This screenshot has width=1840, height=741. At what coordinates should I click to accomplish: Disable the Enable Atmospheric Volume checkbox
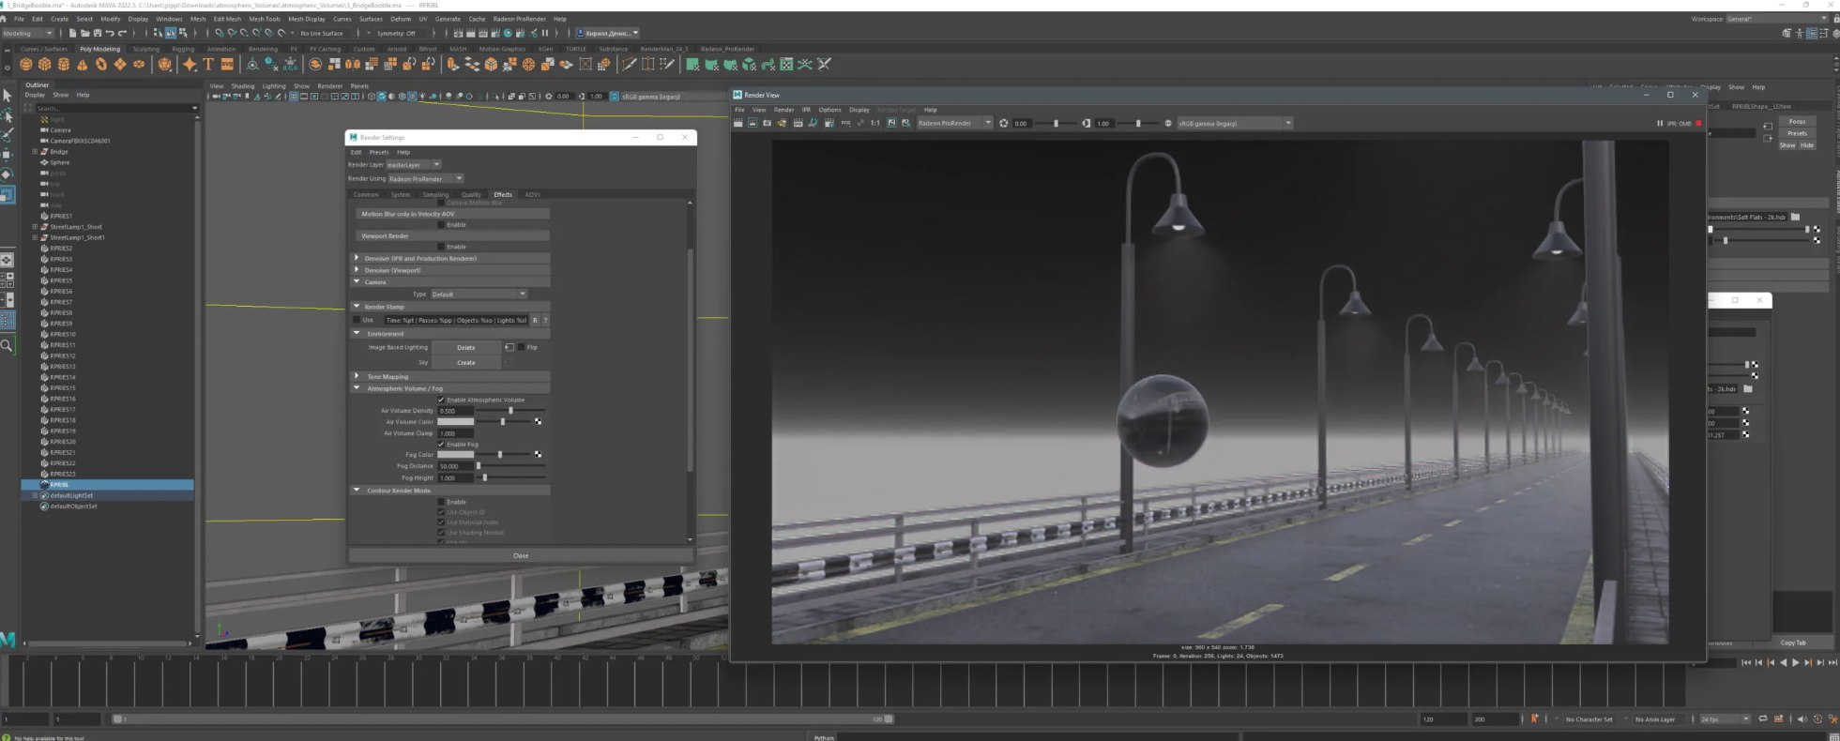(x=441, y=400)
